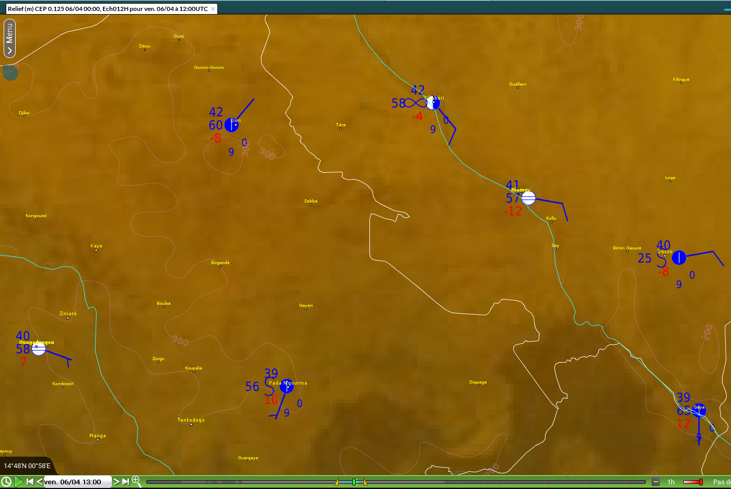Click the Diapaga city label

[478, 382]
